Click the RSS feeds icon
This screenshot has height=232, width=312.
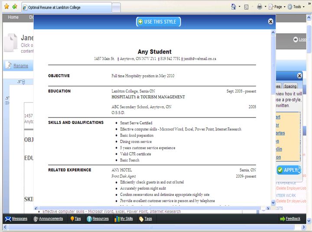coord(246,7)
